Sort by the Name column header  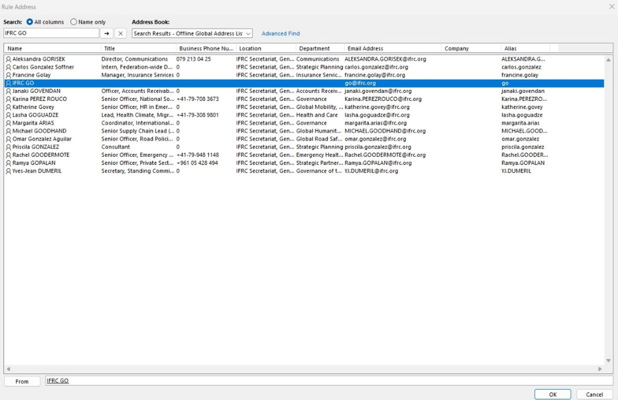point(53,48)
